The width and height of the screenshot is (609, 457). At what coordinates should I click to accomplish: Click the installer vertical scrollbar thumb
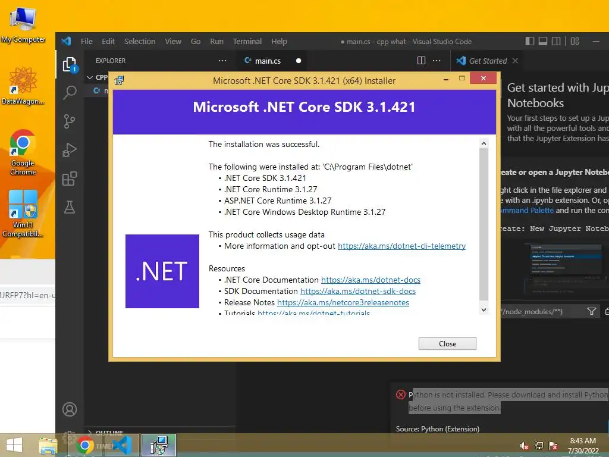click(x=484, y=224)
